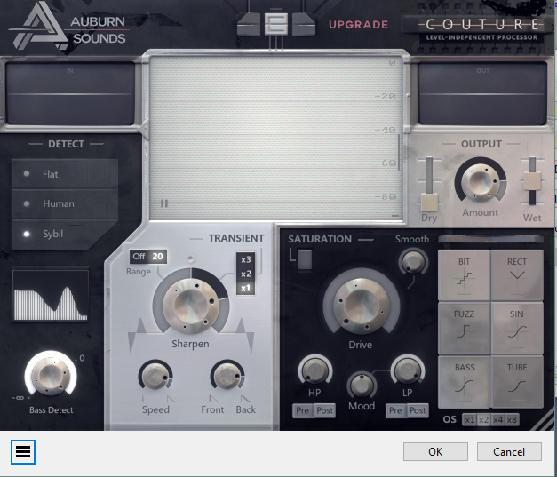The height and width of the screenshot is (477, 557).
Task: Click the right triangle below Sharpen
Action: click(x=245, y=335)
